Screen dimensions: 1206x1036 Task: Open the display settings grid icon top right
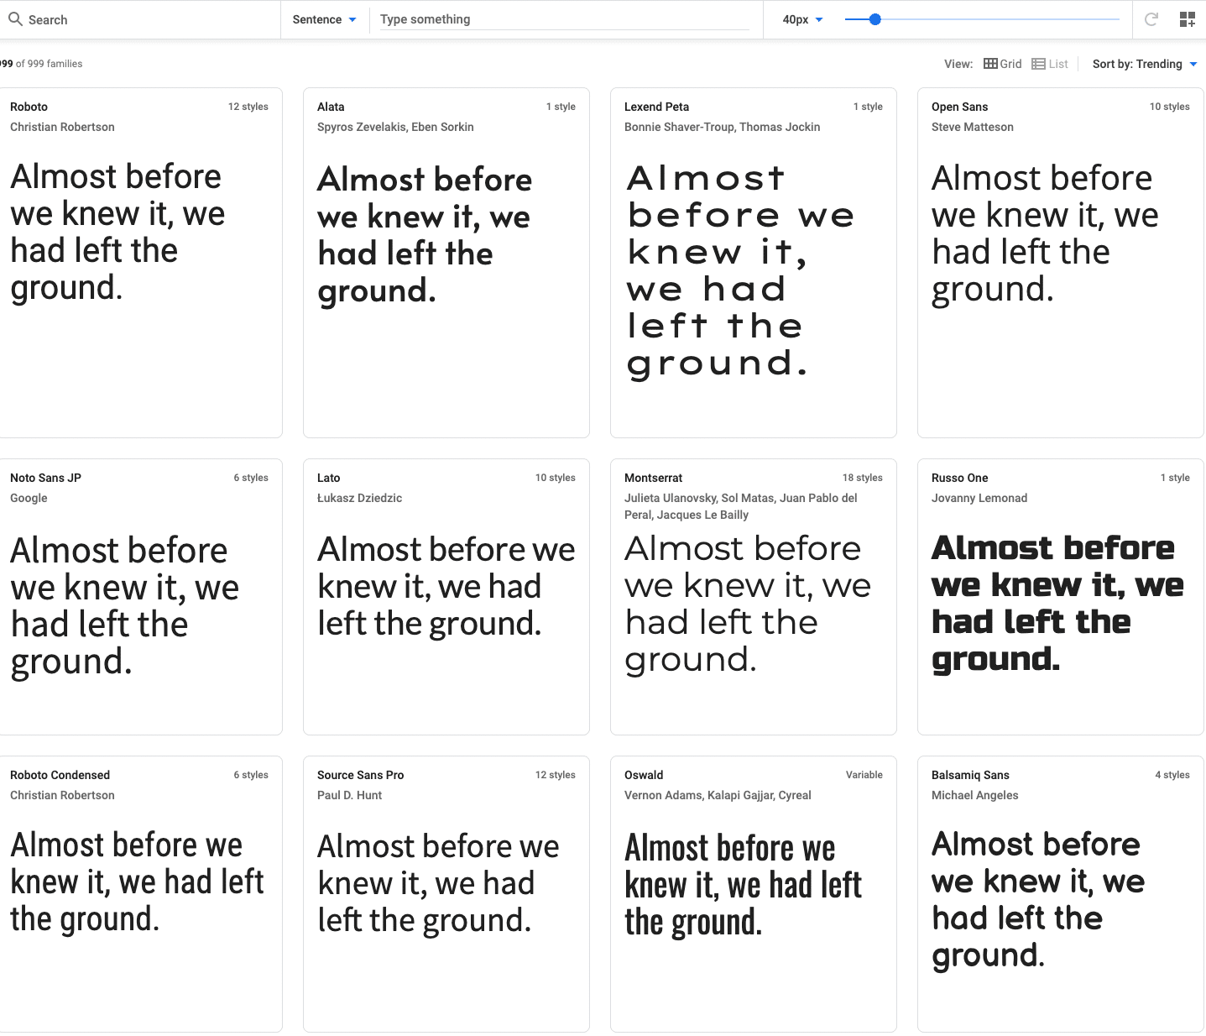[x=1188, y=19]
